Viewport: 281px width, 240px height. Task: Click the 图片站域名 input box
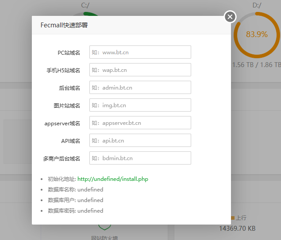140,105
